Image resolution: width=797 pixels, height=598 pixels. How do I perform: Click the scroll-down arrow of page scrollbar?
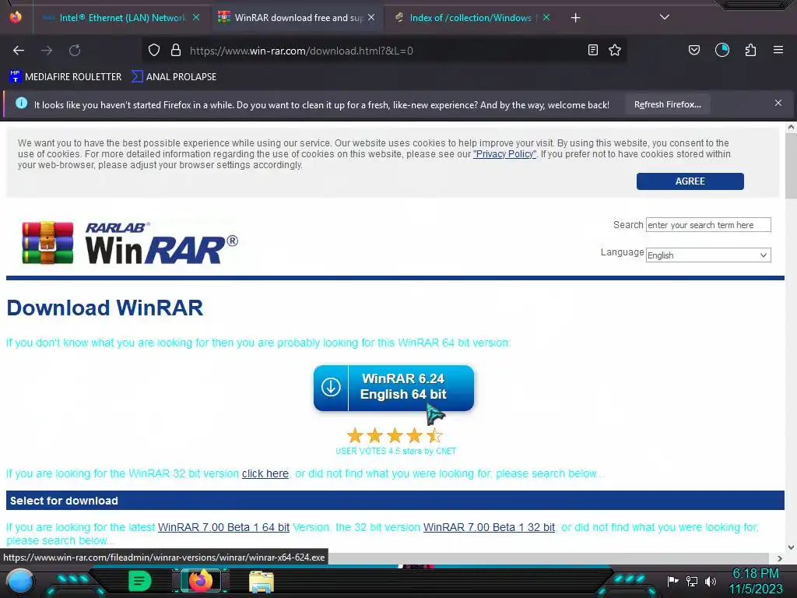791,547
